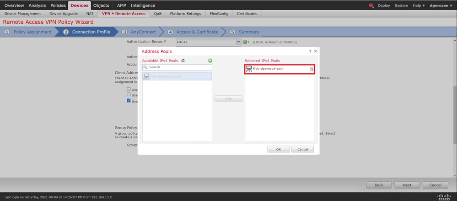The image size is (457, 201).
Task: Click the Add button between pool lists
Action: tap(229, 99)
